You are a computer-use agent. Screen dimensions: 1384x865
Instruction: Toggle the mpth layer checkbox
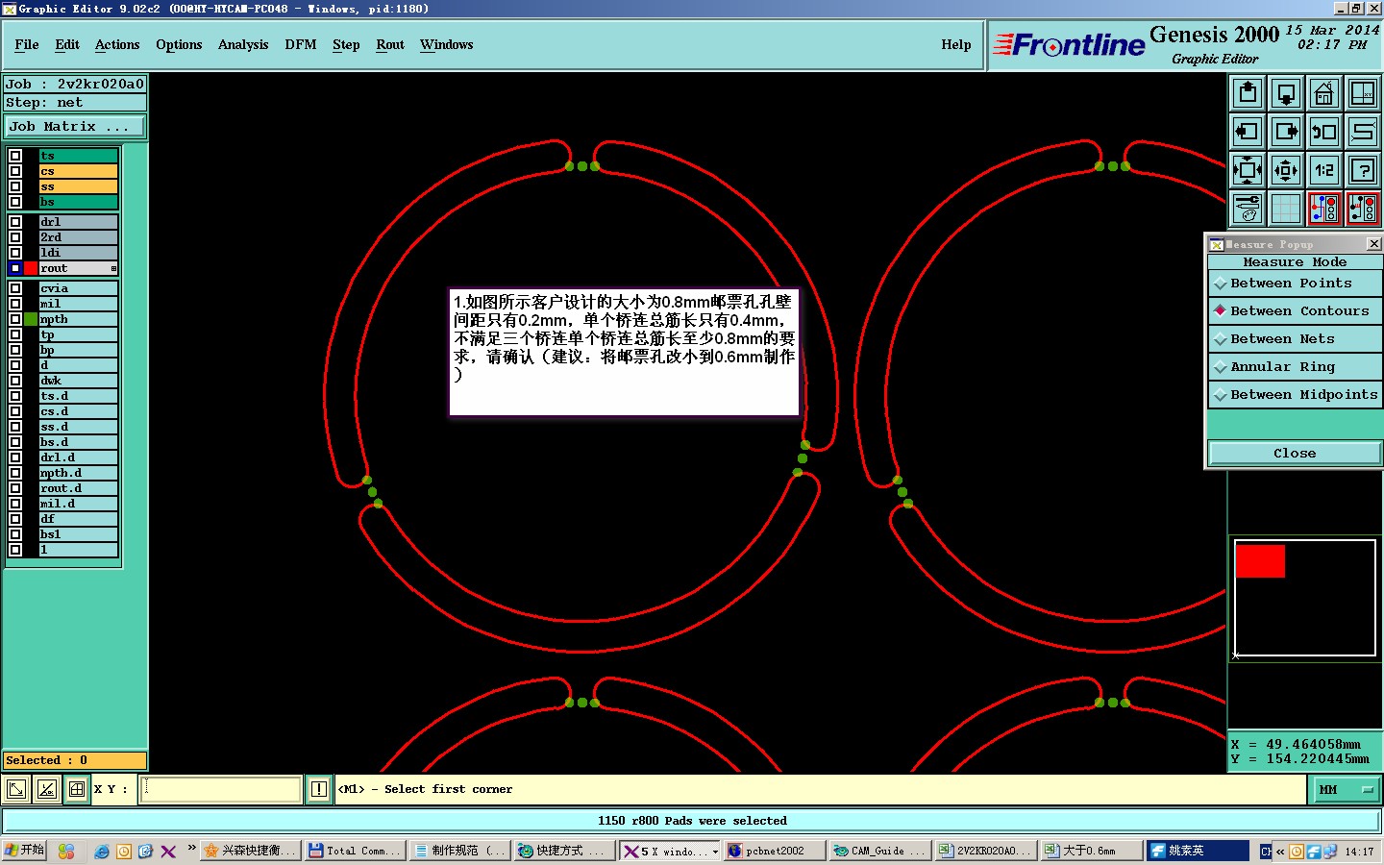click(x=15, y=319)
